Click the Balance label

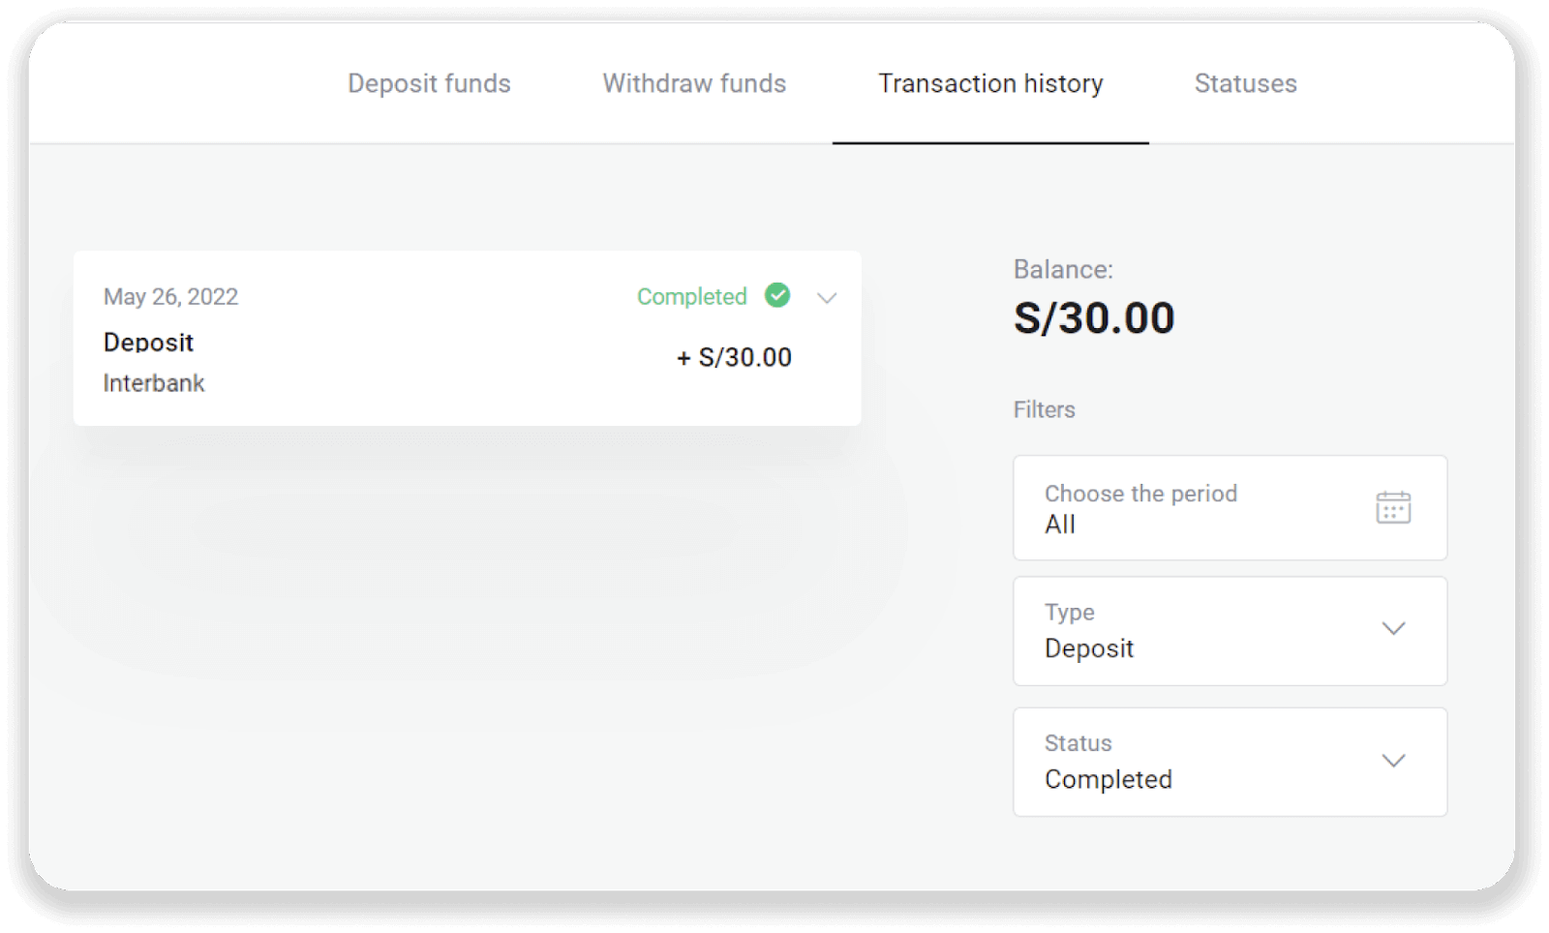click(1063, 270)
